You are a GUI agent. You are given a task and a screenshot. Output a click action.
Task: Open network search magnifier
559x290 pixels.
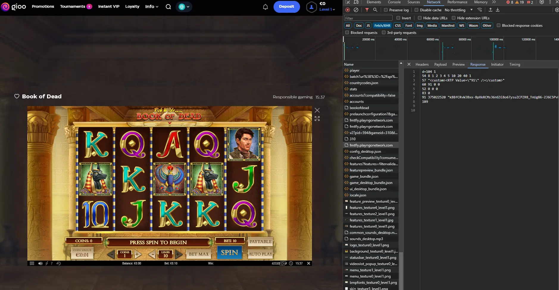pyautogui.click(x=375, y=10)
